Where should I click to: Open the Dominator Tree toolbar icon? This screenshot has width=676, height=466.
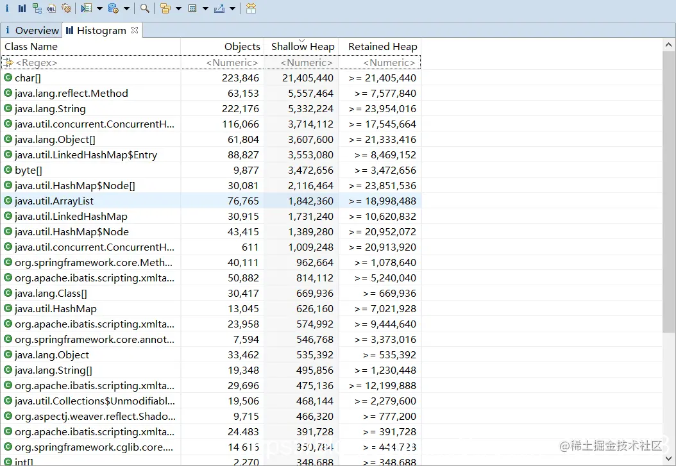tap(37, 8)
